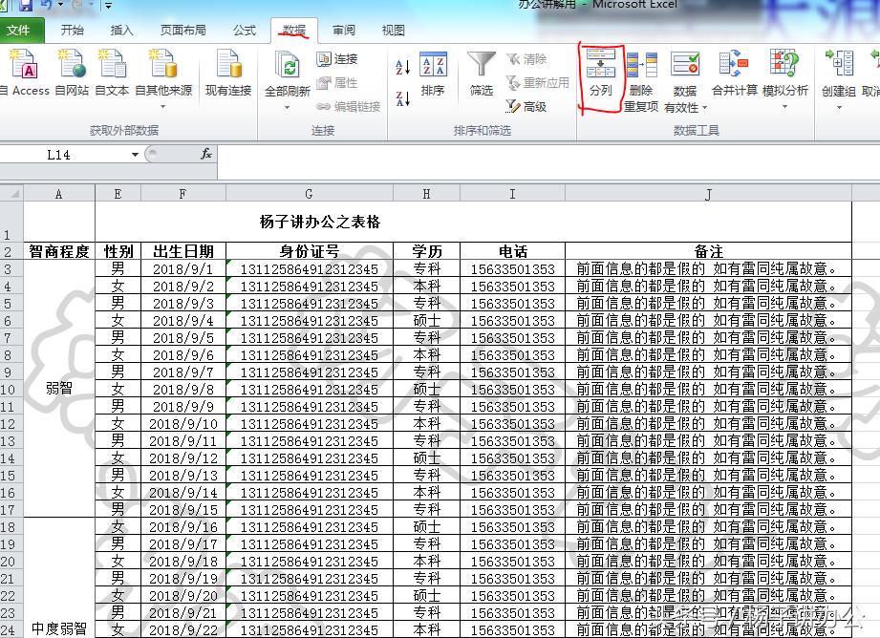Screen dimensions: 880x638
Task: Open the 审阅 (Review) ribbon tab
Action: pos(344,30)
